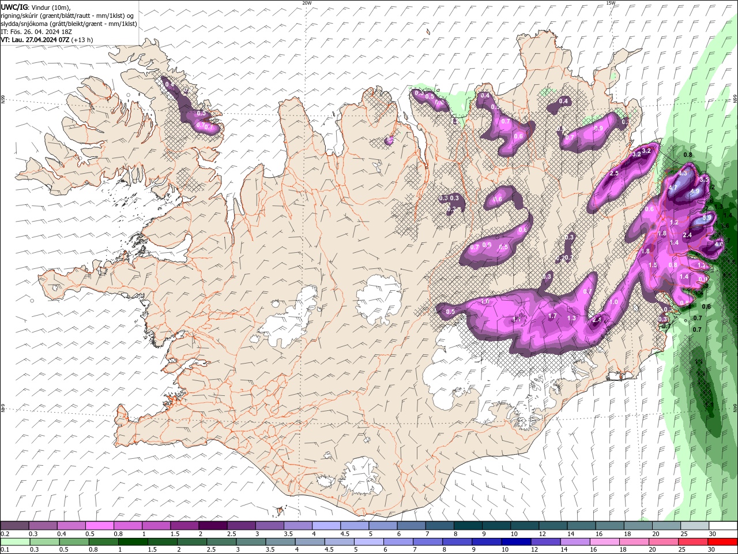This screenshot has width=738, height=554.
Task: Click the white Langjökull ice cap in the west
Action: coord(288,317)
